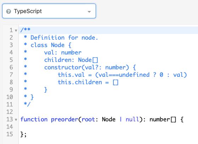The height and width of the screenshot is (144, 198).
Task: Click line number 12 in the gutter
Action: click(x=10, y=112)
